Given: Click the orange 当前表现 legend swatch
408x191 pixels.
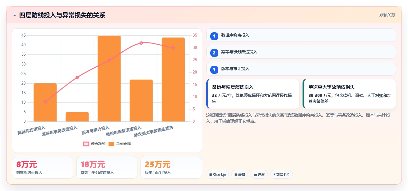Looking at the screenshot, I should click(x=111, y=144).
